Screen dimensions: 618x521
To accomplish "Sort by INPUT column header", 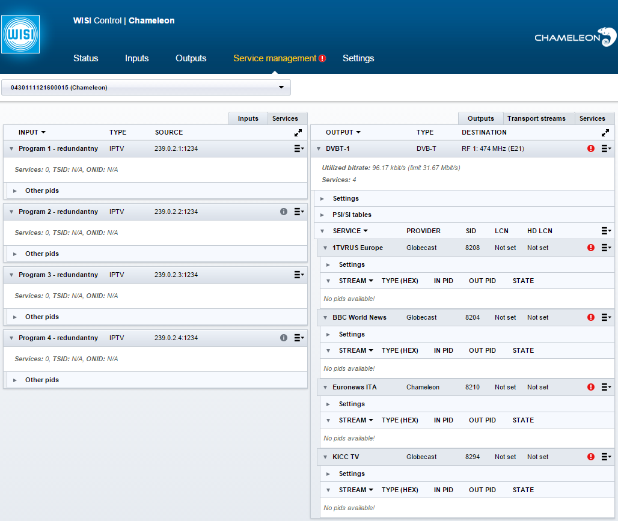I will [x=32, y=132].
